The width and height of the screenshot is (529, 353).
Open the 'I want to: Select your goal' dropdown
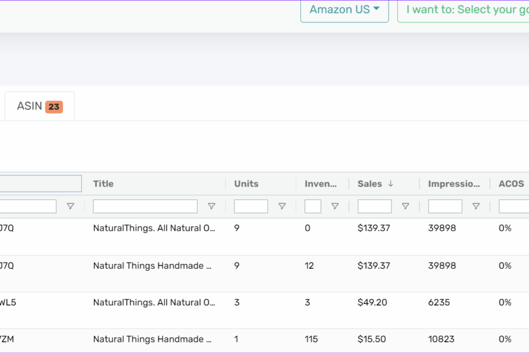(463, 10)
